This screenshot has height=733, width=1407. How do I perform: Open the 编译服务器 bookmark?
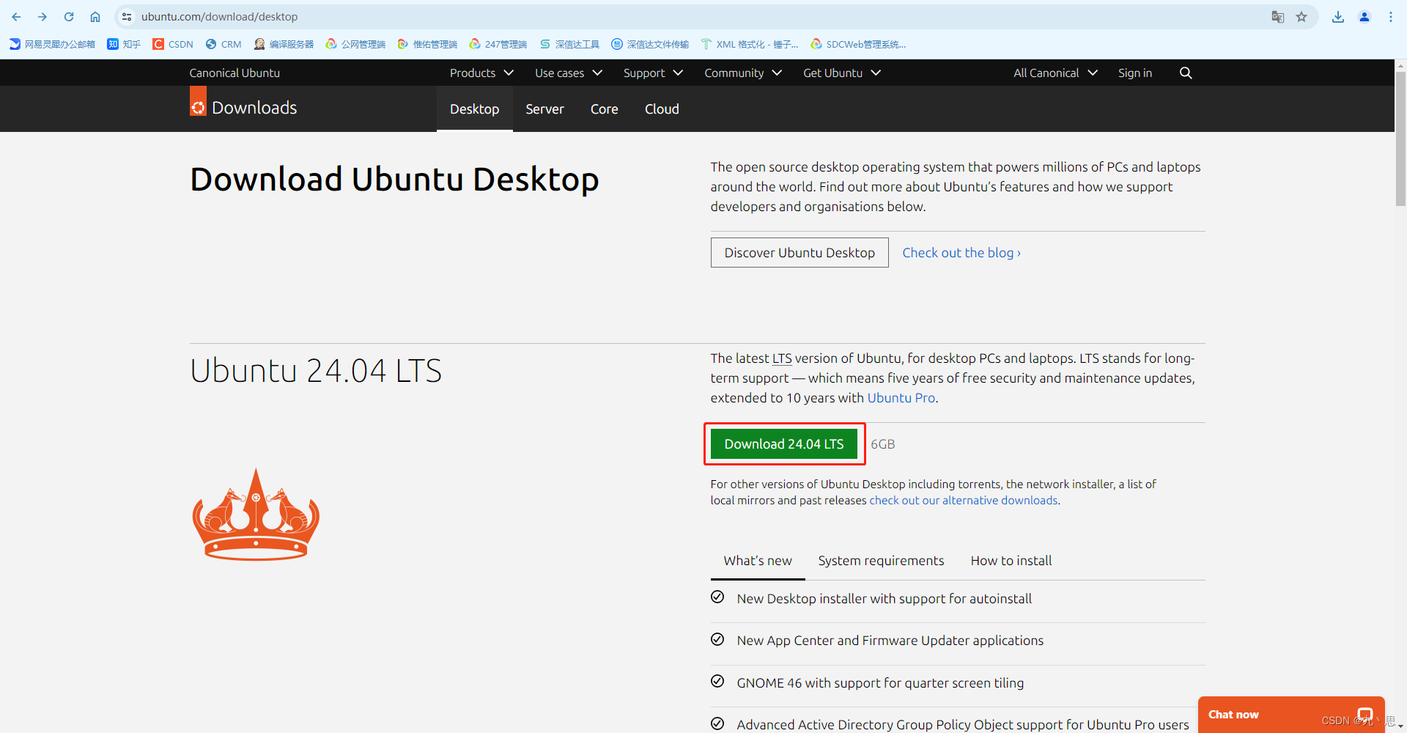(x=284, y=44)
